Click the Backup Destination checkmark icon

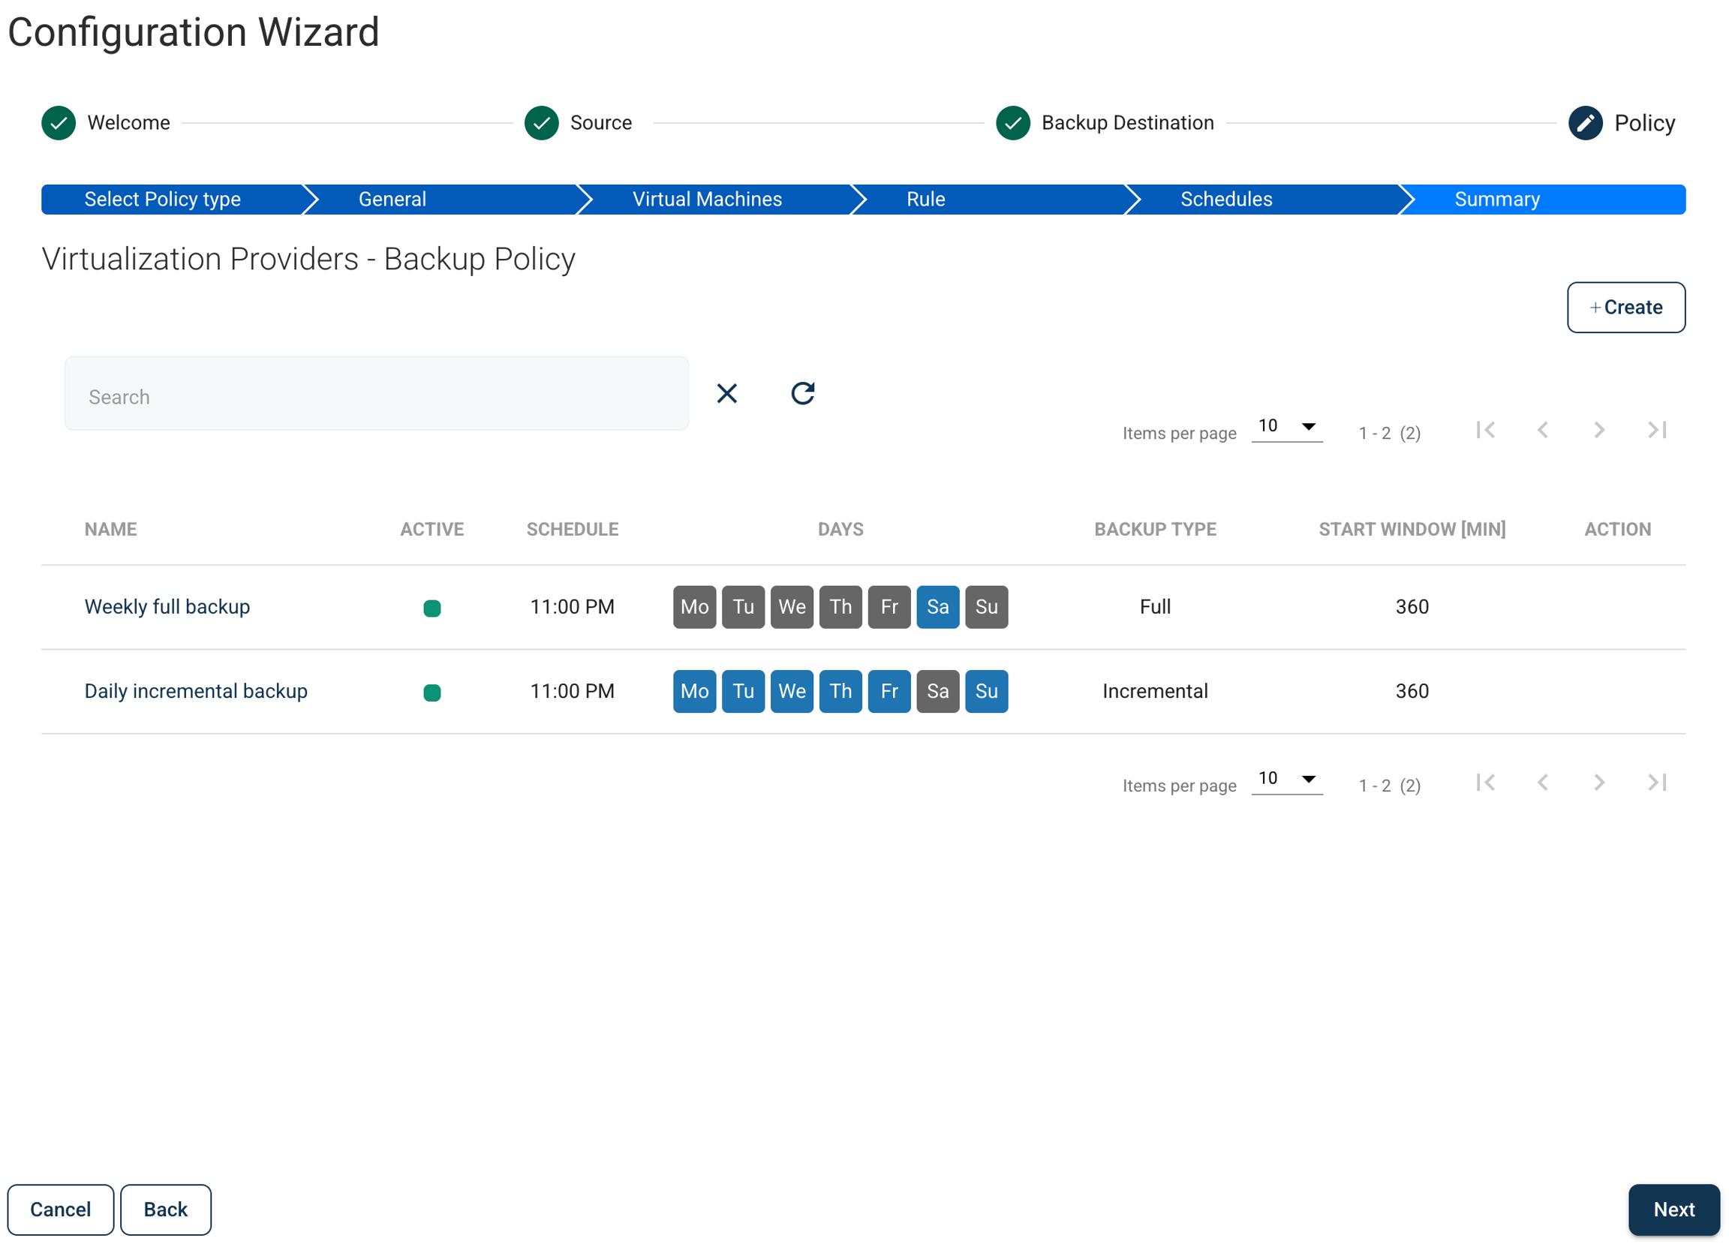(x=1012, y=123)
